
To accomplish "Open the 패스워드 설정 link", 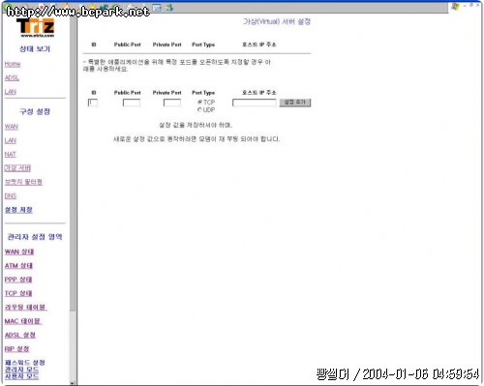I will point(25,363).
